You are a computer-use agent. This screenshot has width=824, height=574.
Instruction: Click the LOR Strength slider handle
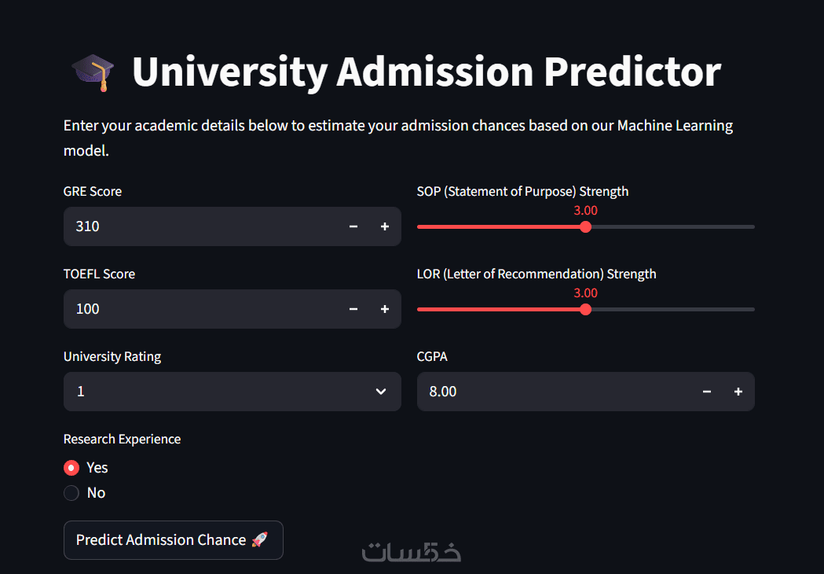(585, 309)
